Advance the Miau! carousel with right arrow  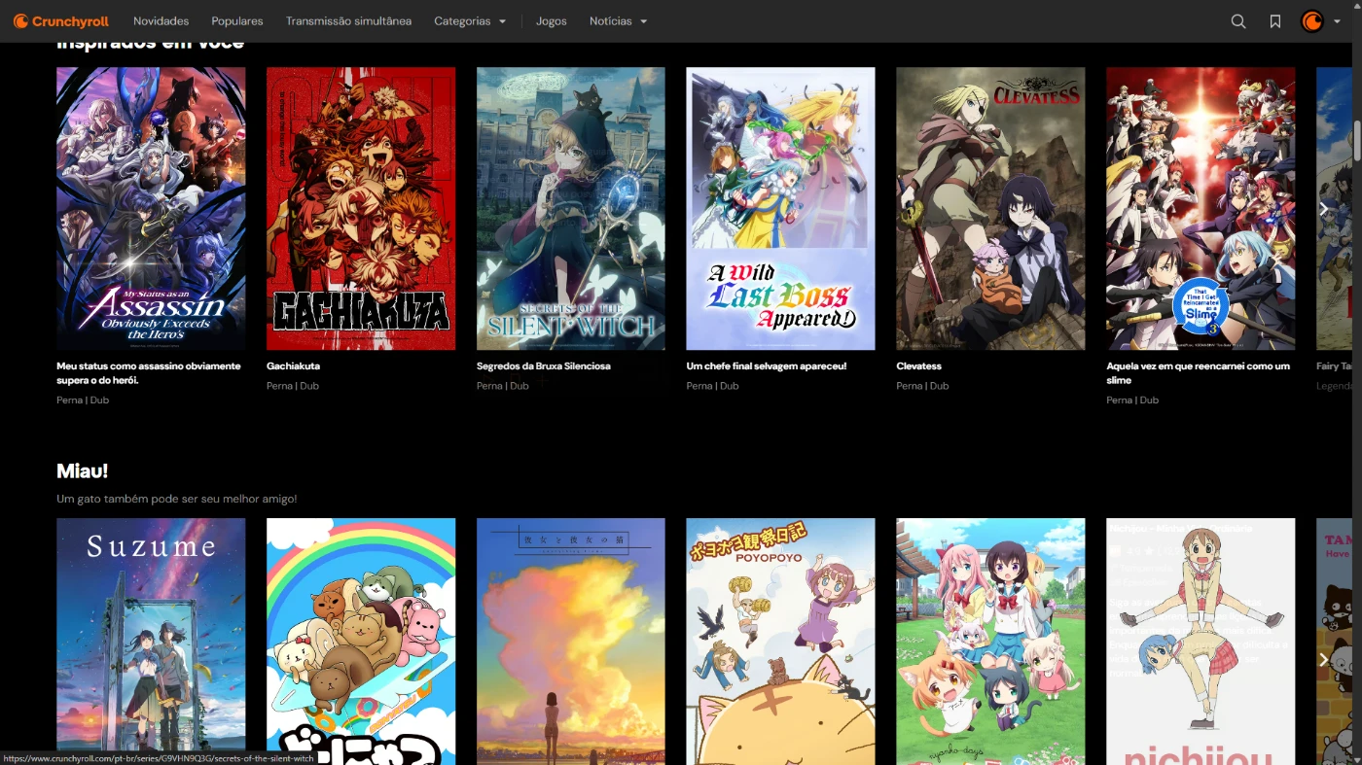coord(1323,659)
